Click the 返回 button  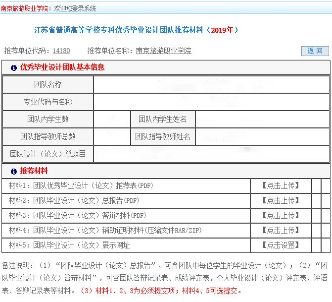315,51
